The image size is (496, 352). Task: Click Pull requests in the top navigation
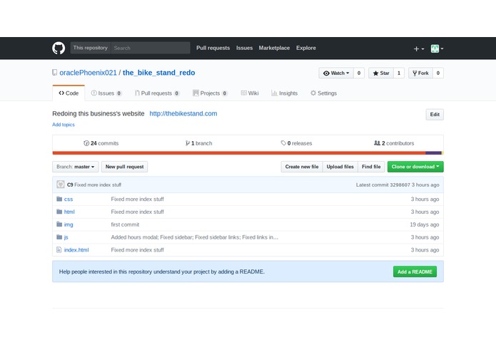[x=213, y=48]
